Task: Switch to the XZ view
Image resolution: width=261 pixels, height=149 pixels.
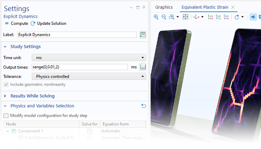Action: coord(226,17)
